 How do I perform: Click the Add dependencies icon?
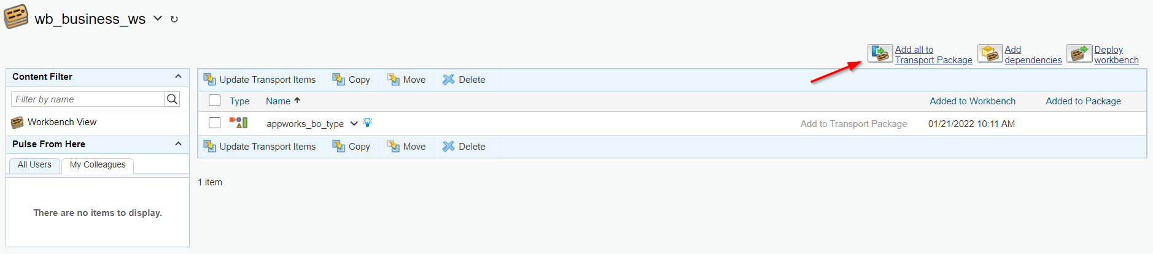[x=990, y=54]
